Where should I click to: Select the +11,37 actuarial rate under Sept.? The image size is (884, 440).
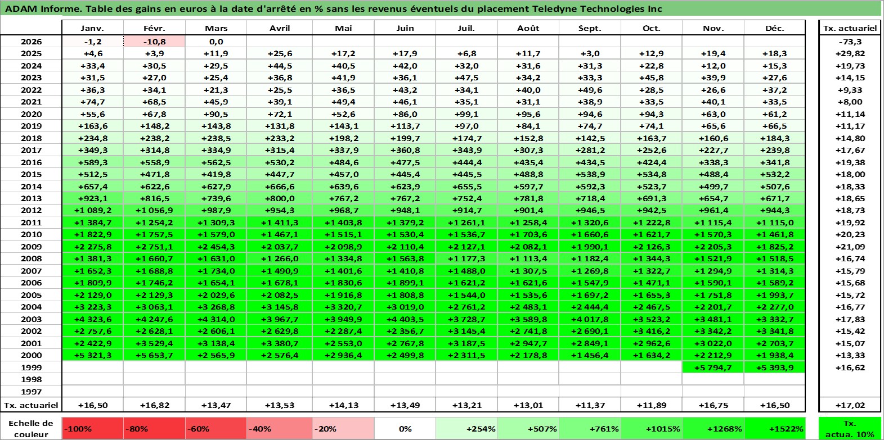point(590,405)
